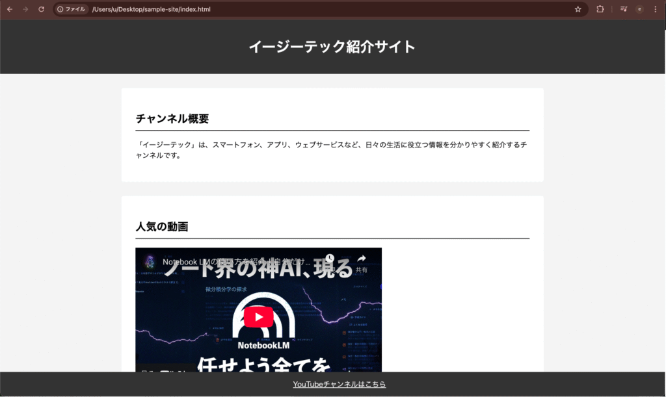This screenshot has width=666, height=397.
Task: Click the チャンネル概要 section heading
Action: (x=172, y=119)
